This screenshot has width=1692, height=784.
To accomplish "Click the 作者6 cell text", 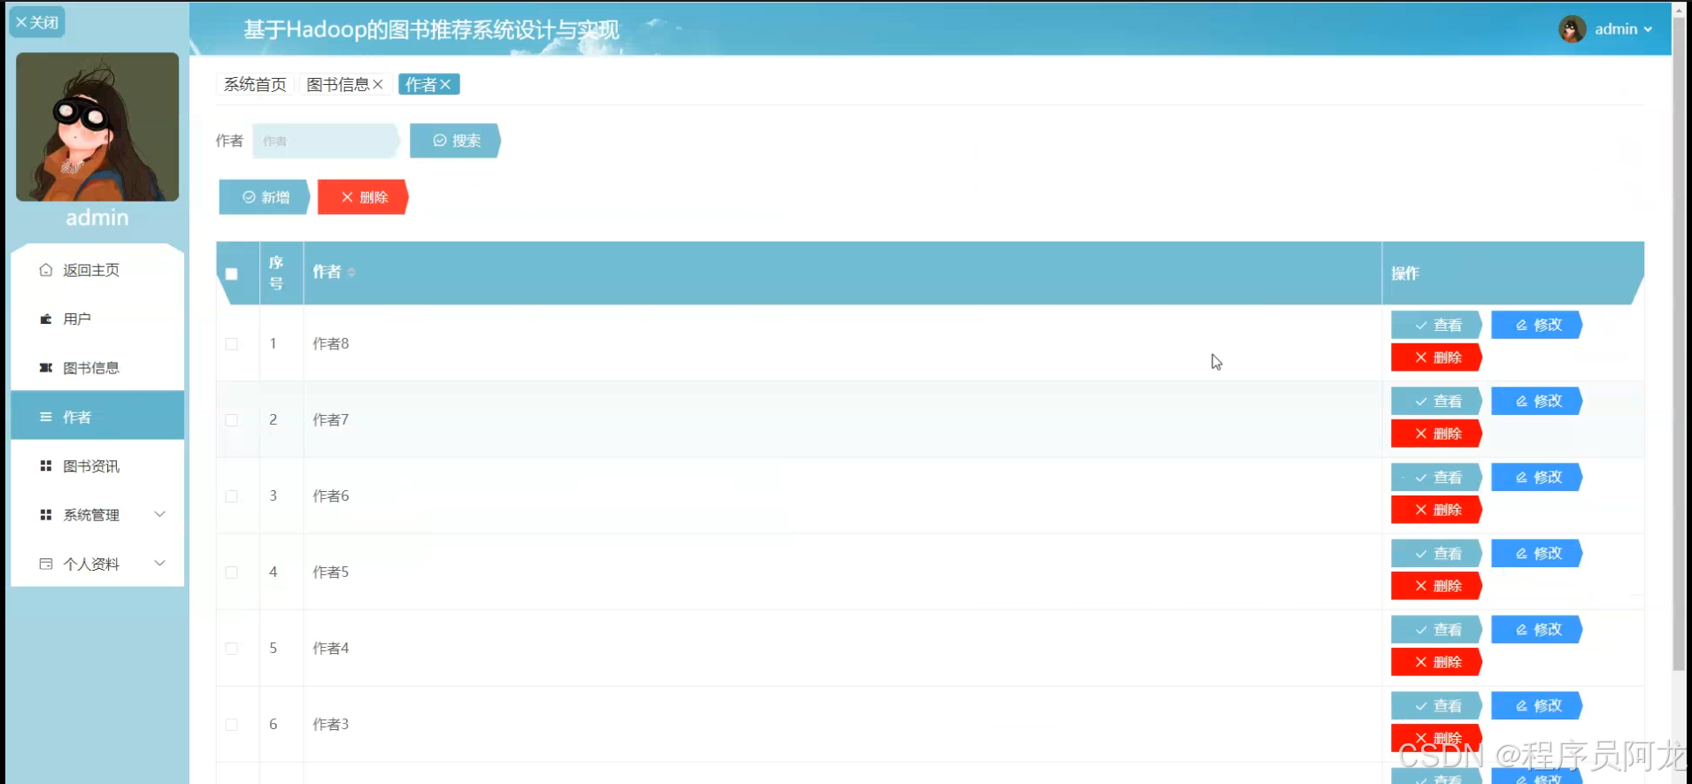I will [x=331, y=496].
